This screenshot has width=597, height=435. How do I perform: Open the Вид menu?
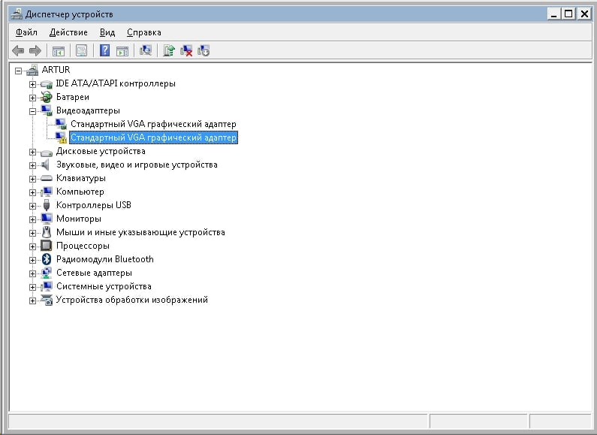(107, 33)
